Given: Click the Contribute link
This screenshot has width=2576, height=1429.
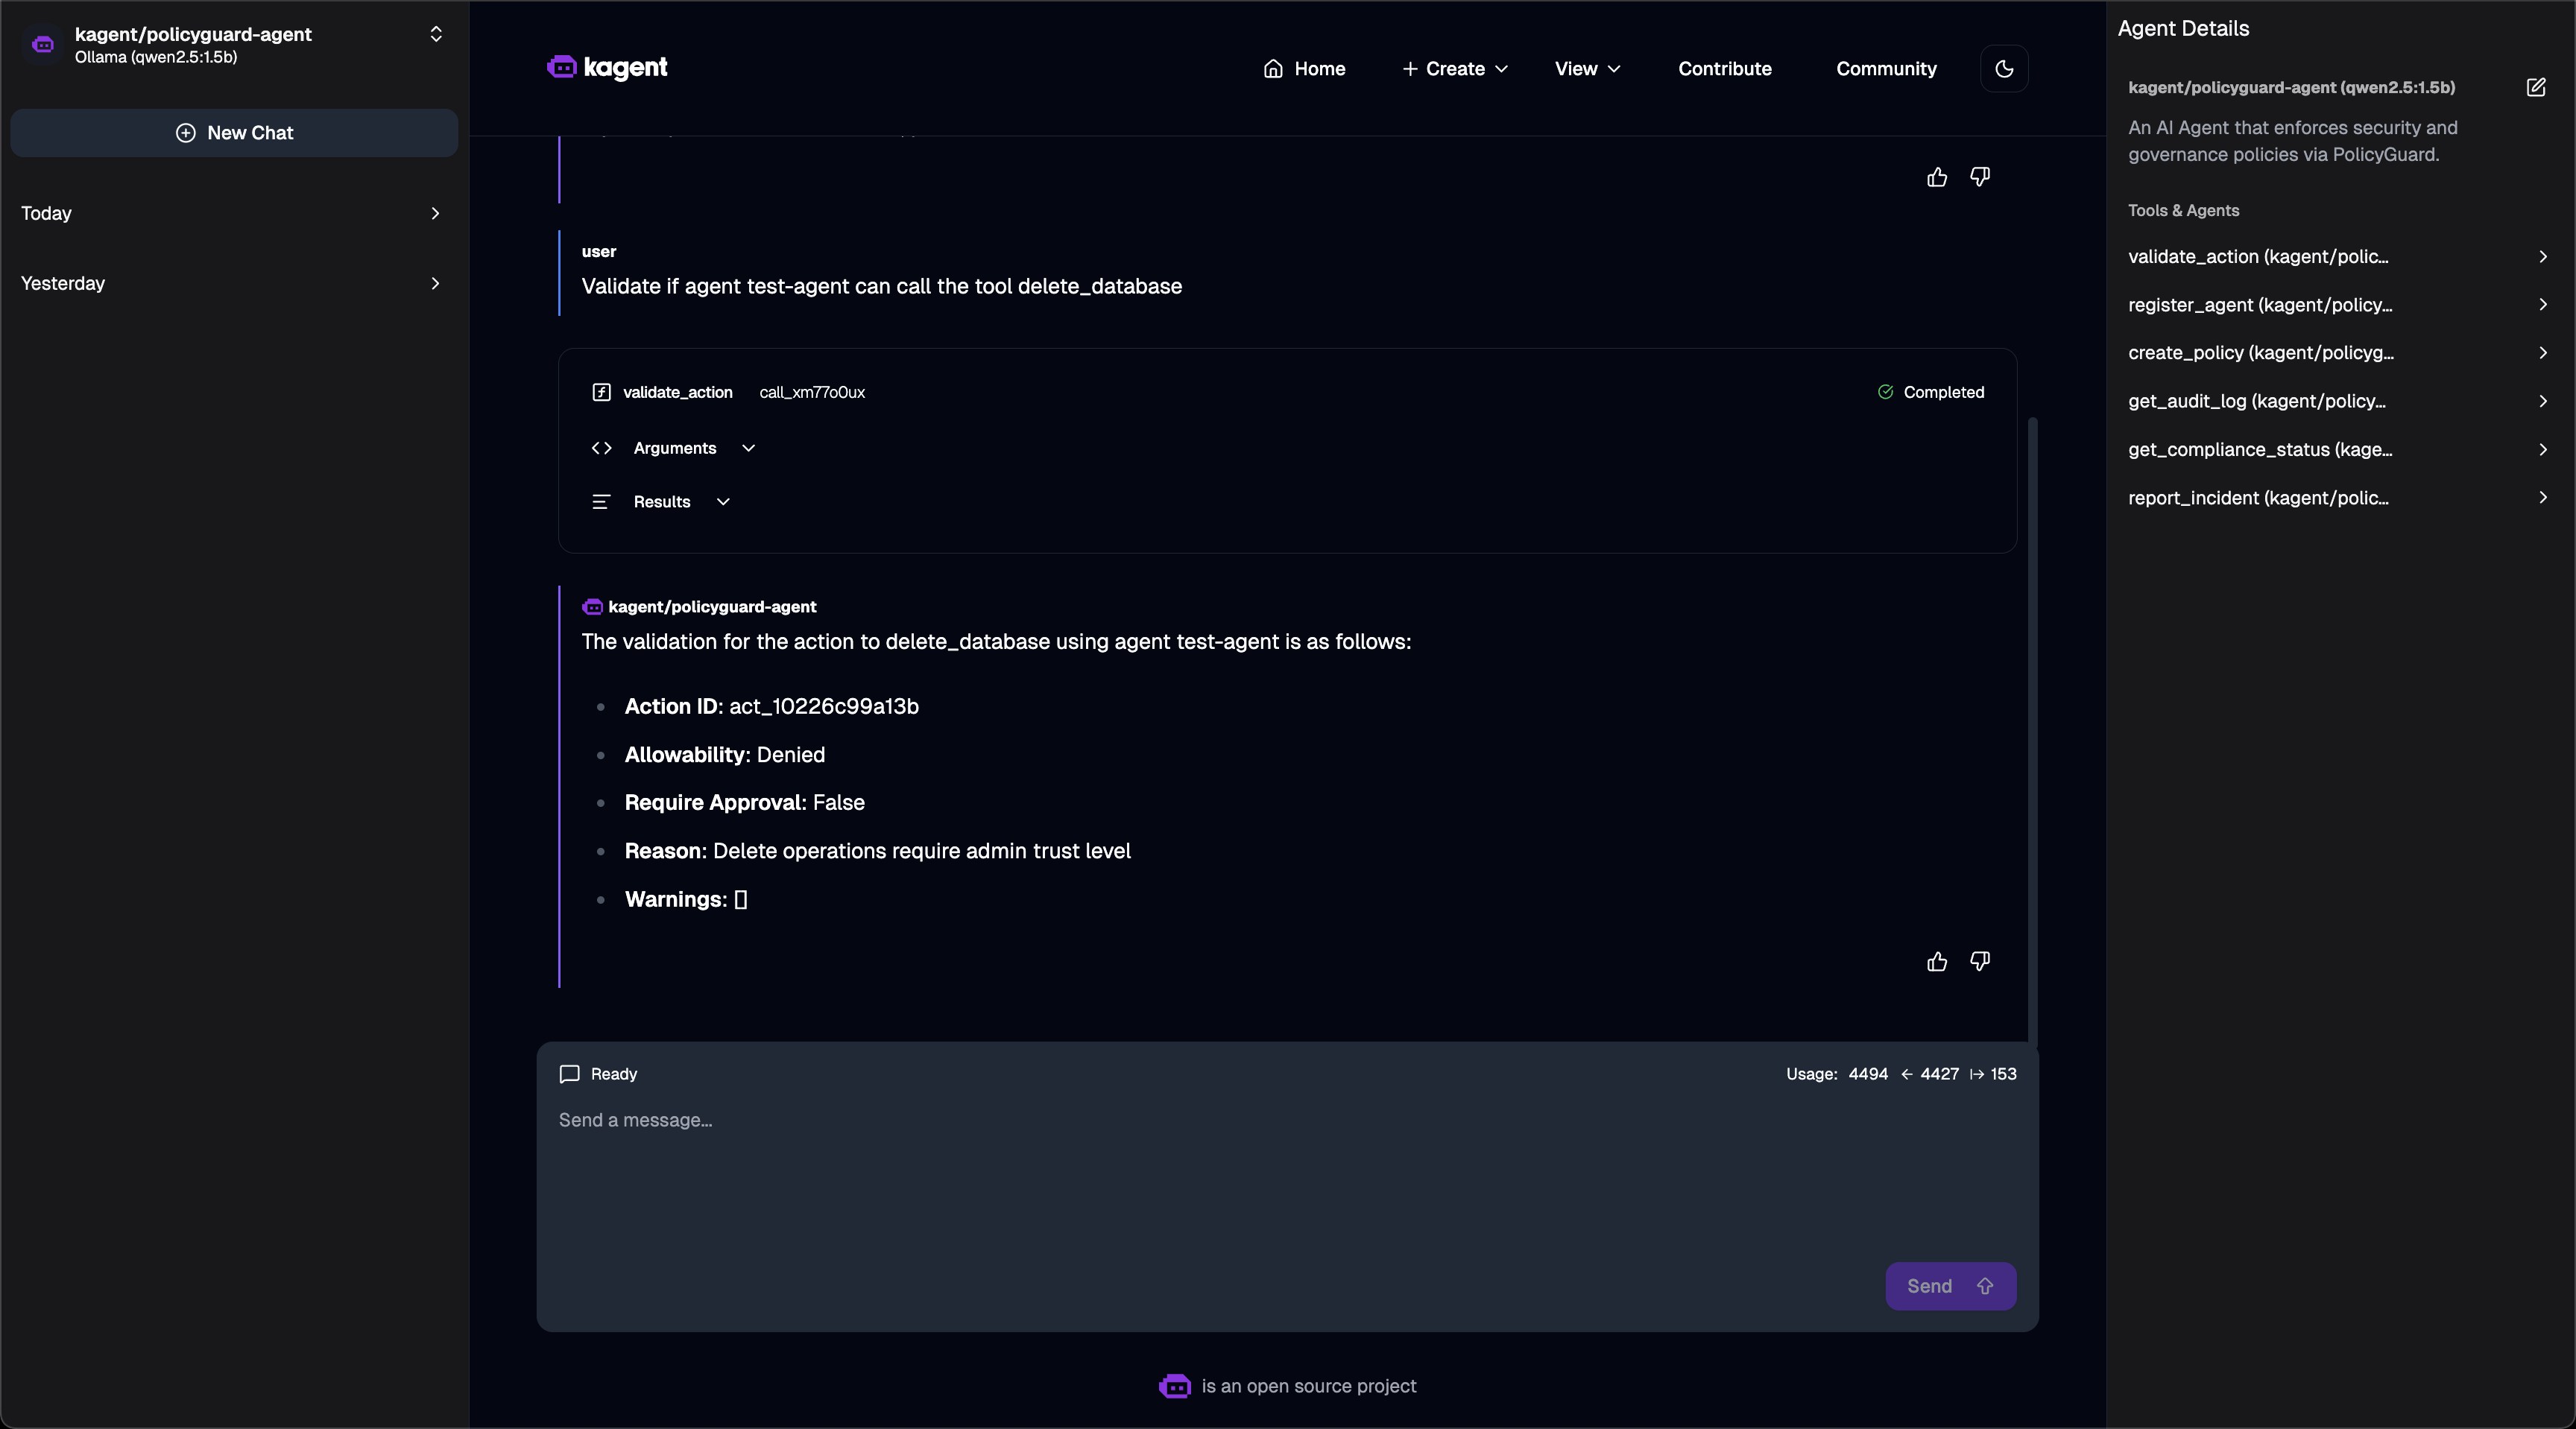Looking at the screenshot, I should (x=1724, y=68).
